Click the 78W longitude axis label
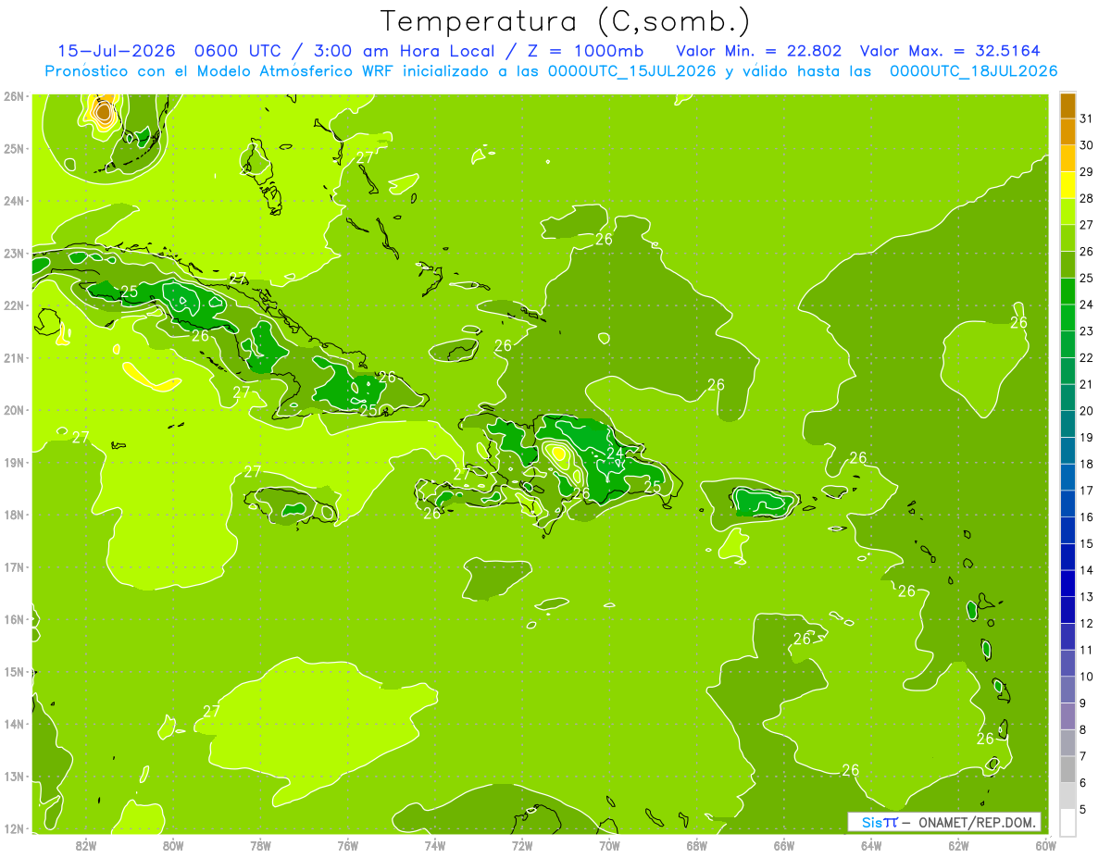The image size is (1111, 858). pyautogui.click(x=261, y=846)
